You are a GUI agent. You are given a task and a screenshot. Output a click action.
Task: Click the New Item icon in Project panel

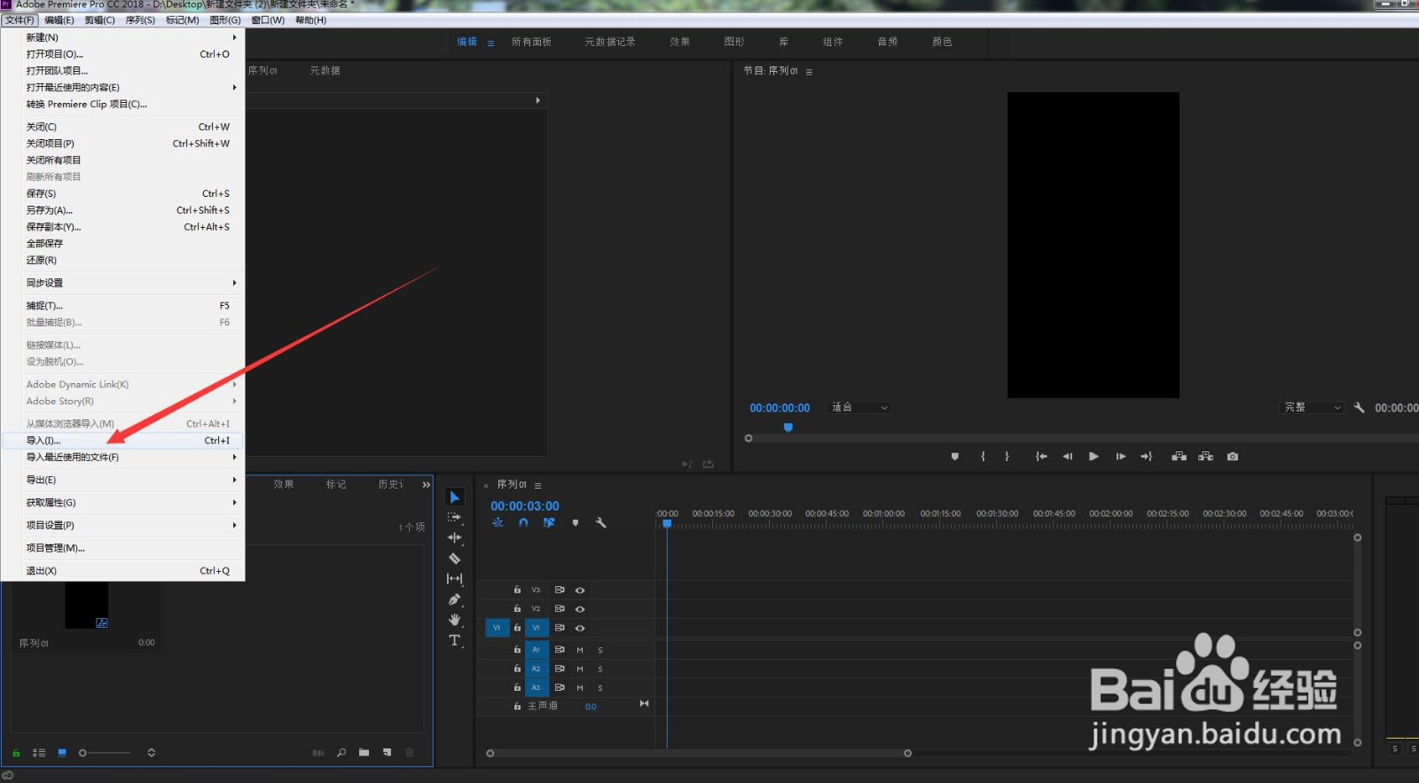[x=387, y=753]
